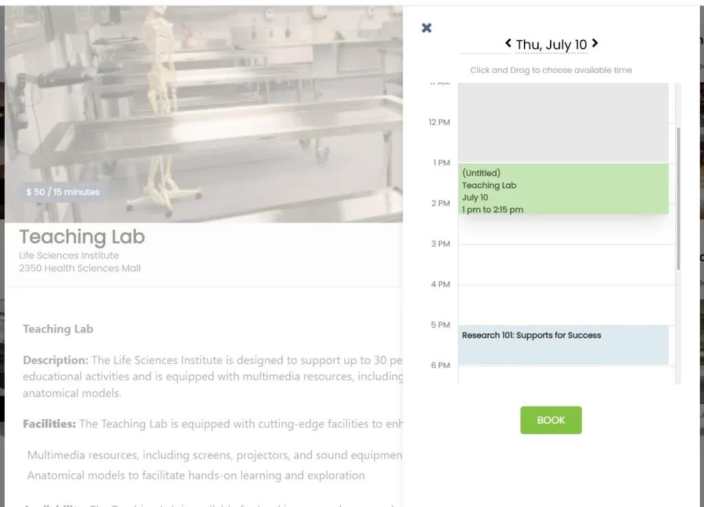Click the calendar's vertical scrollbar thumb

click(679, 198)
